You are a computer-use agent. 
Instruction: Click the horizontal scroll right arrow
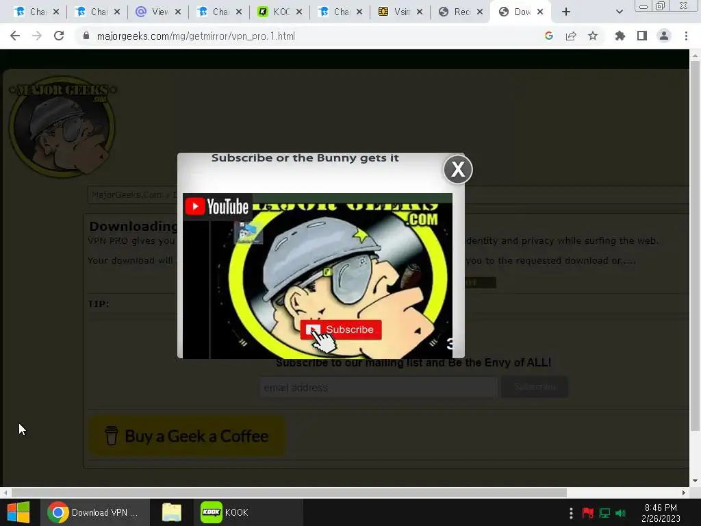pyautogui.click(x=684, y=492)
